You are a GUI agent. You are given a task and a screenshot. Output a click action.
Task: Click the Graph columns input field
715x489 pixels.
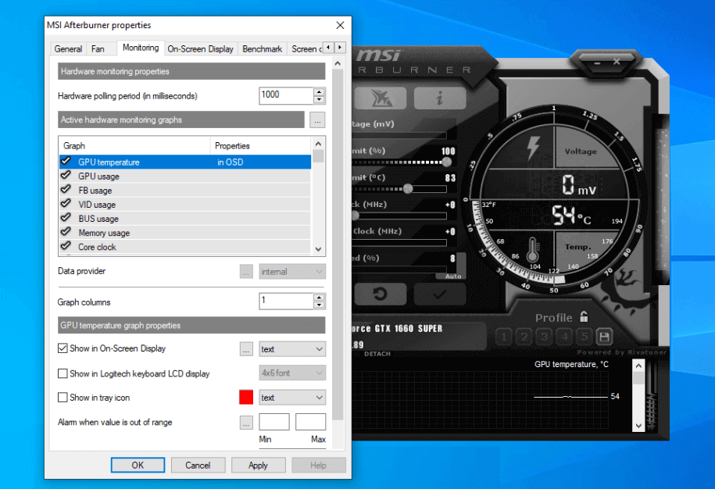tap(286, 301)
